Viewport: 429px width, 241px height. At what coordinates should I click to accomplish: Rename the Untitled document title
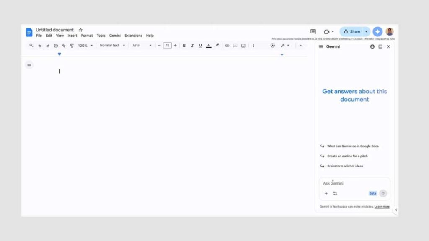pos(55,30)
